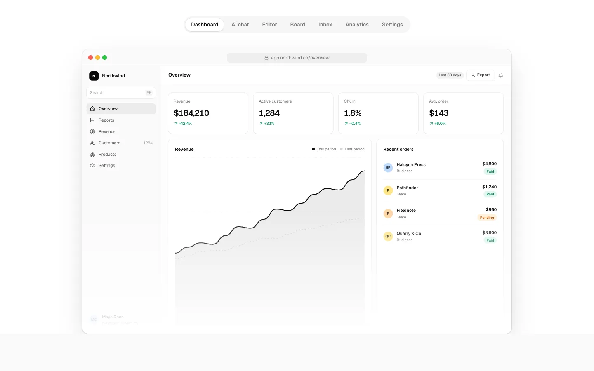This screenshot has height=371, width=594.
Task: Click the F avatar for Fieldnote
Action: coord(388,214)
